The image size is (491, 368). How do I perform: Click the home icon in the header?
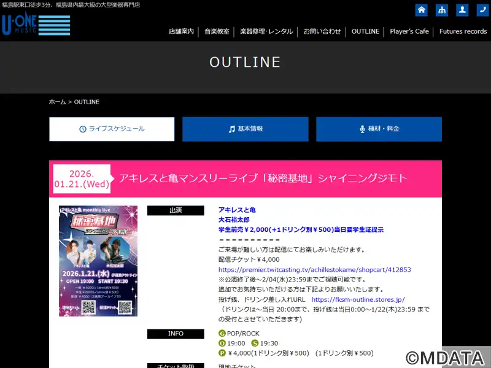[x=422, y=10]
